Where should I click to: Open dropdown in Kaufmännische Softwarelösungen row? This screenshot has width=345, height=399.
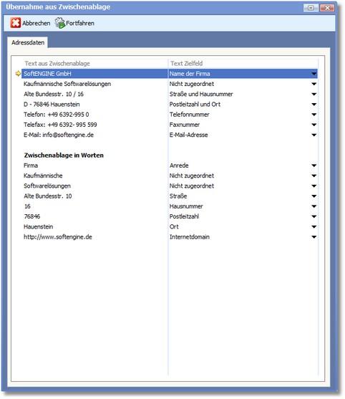[x=314, y=84]
